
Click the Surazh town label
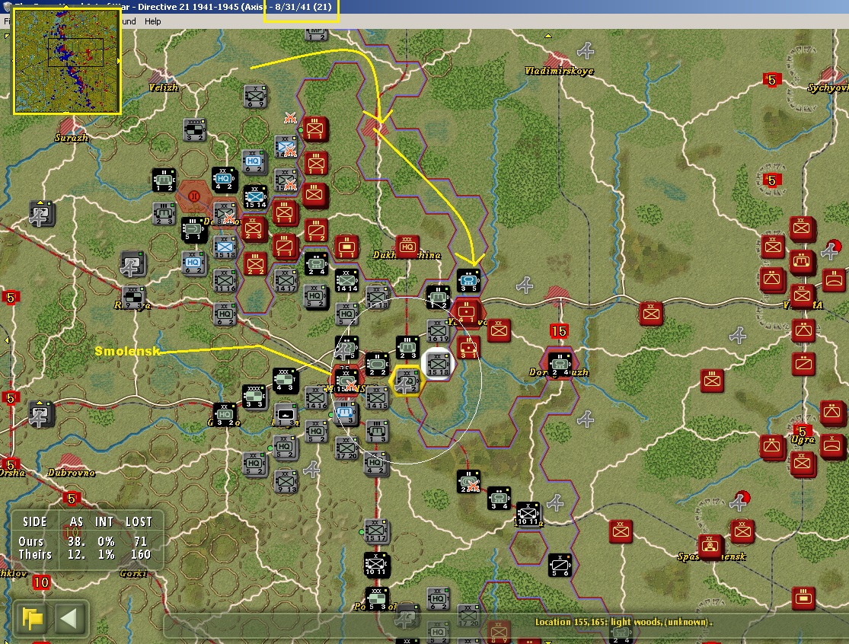[71, 138]
